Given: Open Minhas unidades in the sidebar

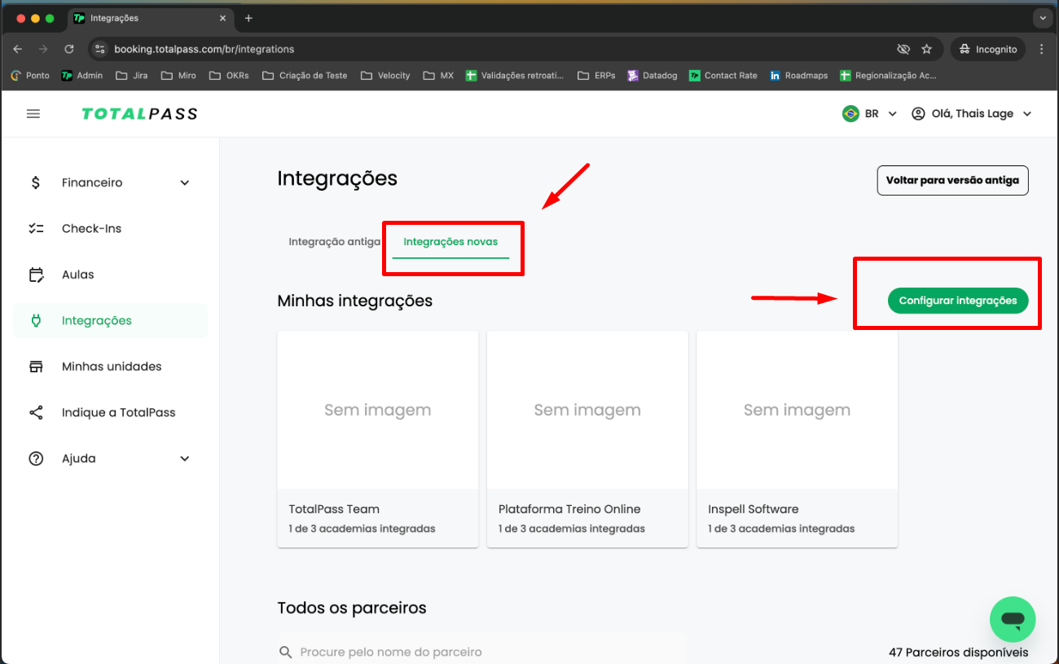Looking at the screenshot, I should pyautogui.click(x=110, y=367).
